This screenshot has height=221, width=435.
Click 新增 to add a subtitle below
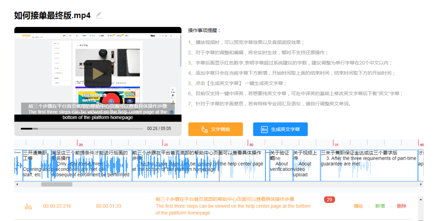point(380,206)
